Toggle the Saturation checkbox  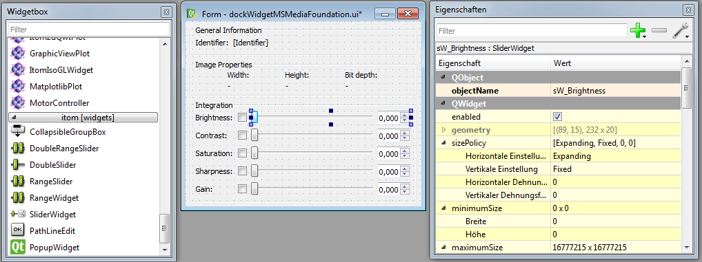click(242, 153)
